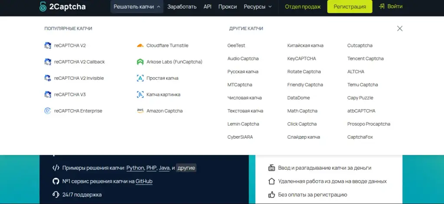Click the login arrow icon beside Войти
Viewport: 444px width, 204px height.
(x=382, y=6)
